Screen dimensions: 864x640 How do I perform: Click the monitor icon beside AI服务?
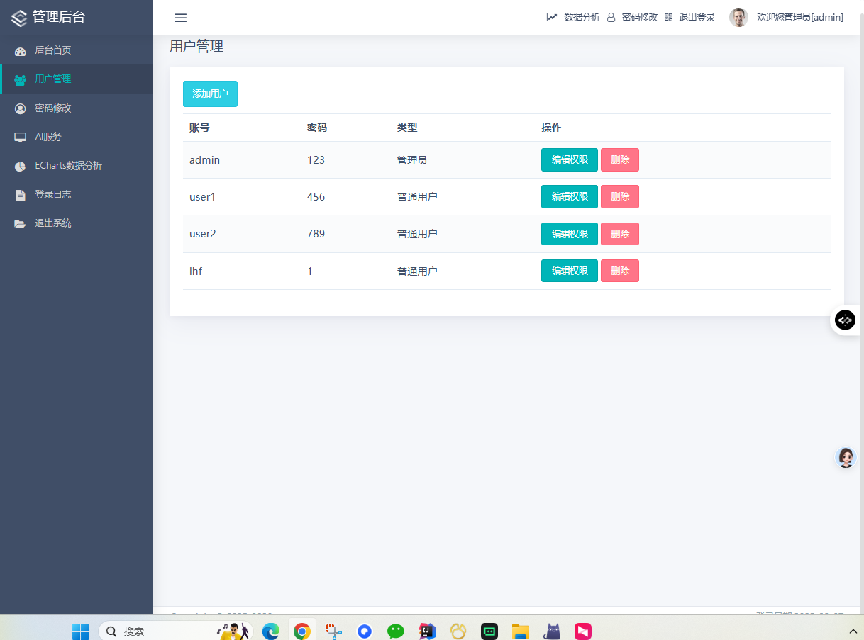pos(20,137)
